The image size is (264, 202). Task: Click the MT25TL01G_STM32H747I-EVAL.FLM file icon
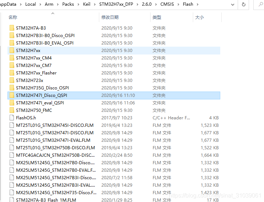[12, 140]
